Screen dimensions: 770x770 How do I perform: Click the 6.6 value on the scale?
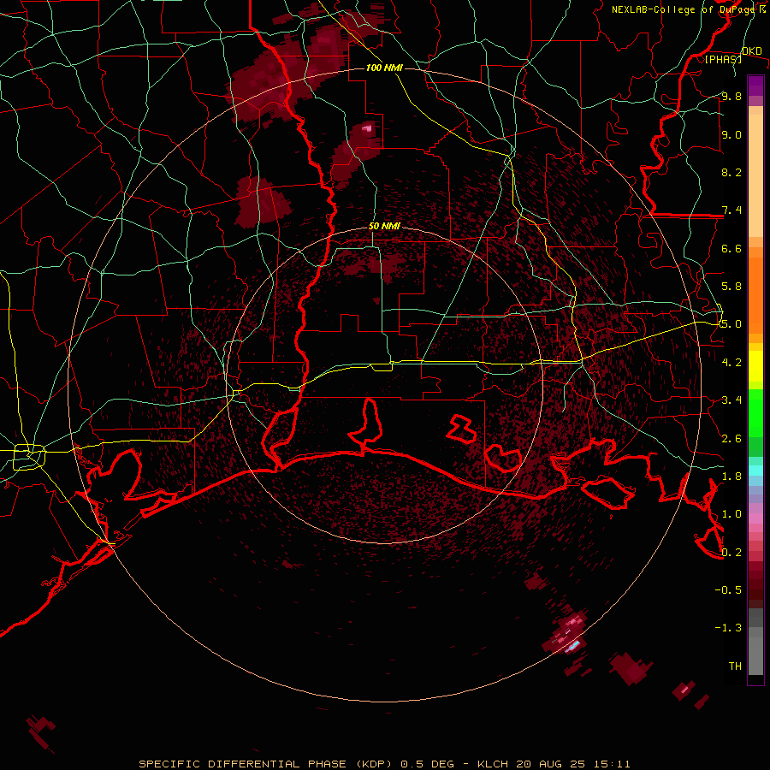731,248
